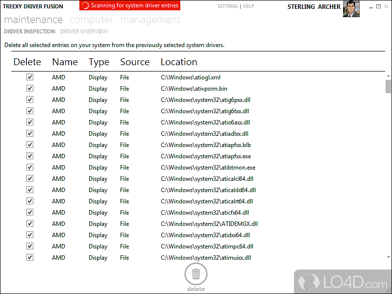Deselect the atibtmon.exe entry checkbox
This screenshot has width=392, height=294.
tap(30, 167)
